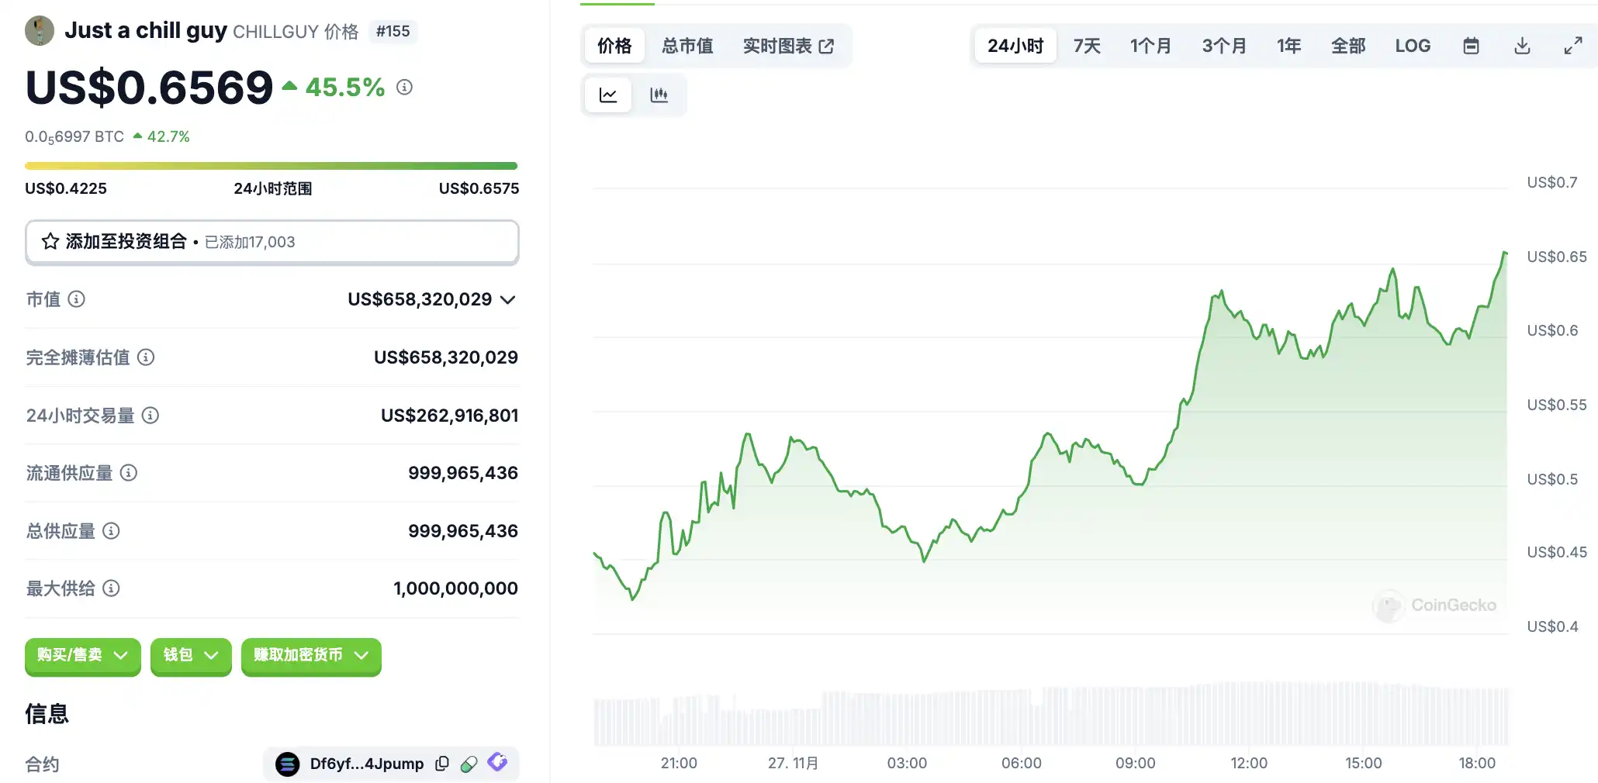Open the 赚取加密货币 dropdown
This screenshot has height=783, width=1598.
coord(310,656)
